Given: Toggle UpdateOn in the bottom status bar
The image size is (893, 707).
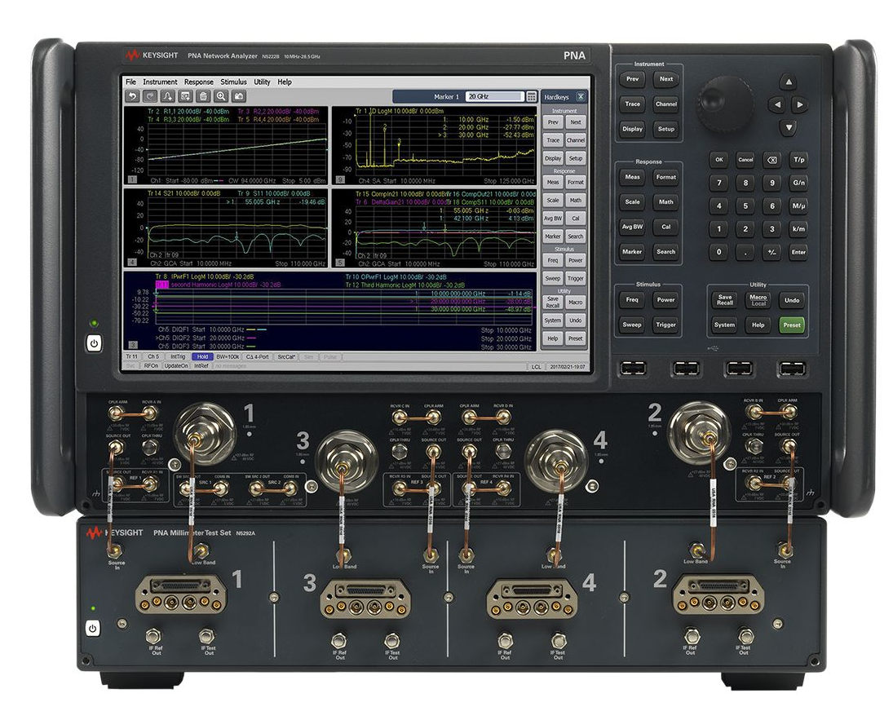Looking at the screenshot, I should click(x=175, y=366).
